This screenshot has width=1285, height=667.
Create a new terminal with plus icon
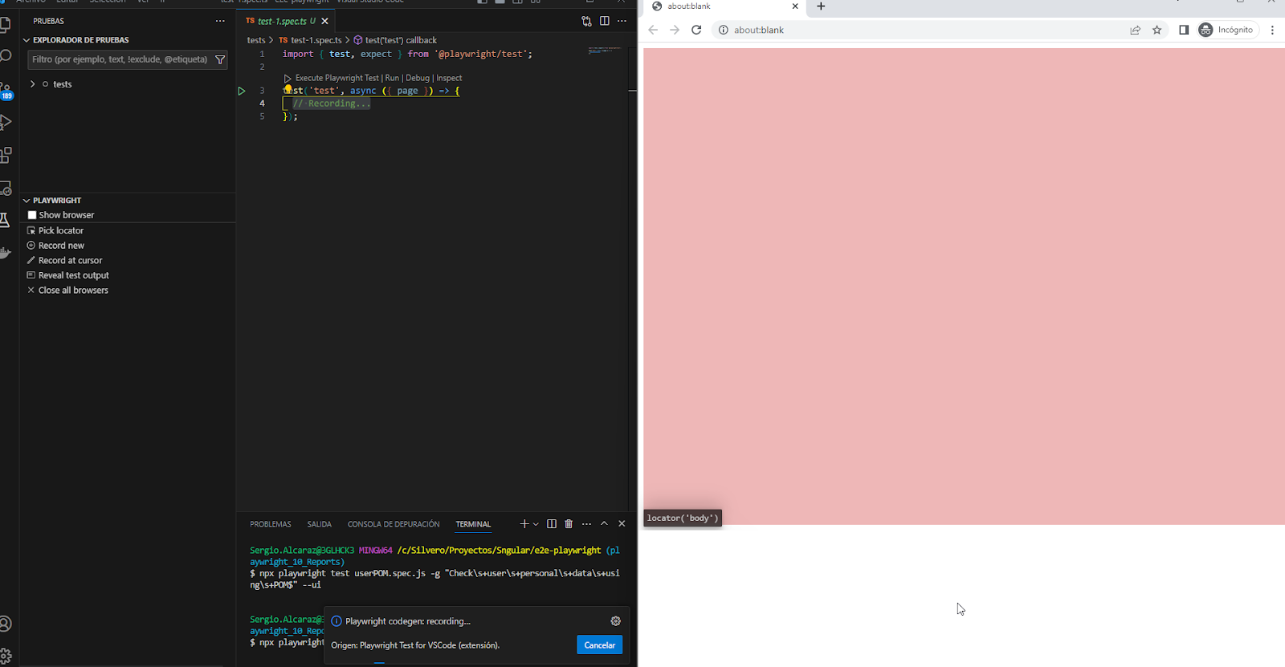pyautogui.click(x=524, y=524)
